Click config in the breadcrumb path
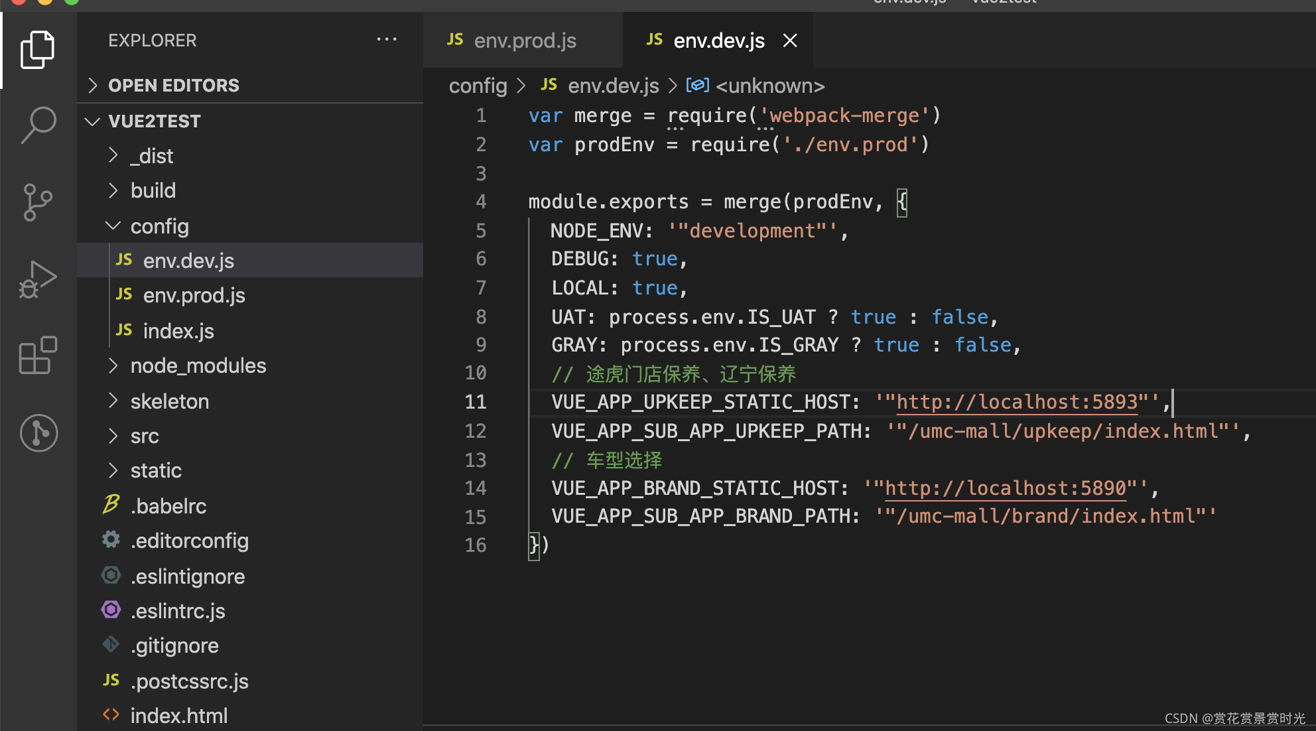Screen dimensions: 1316x731 [x=478, y=86]
